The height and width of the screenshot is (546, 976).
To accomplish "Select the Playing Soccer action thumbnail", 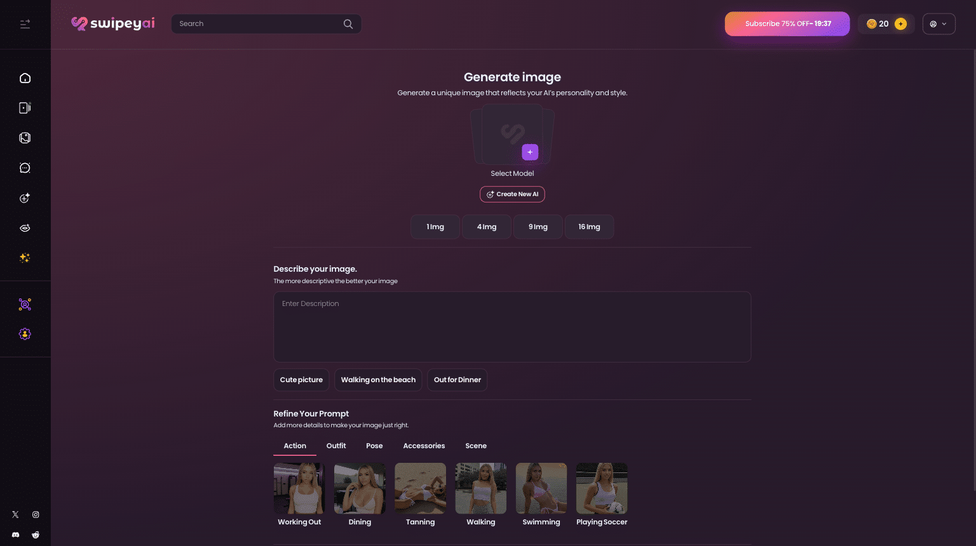I will 602,488.
